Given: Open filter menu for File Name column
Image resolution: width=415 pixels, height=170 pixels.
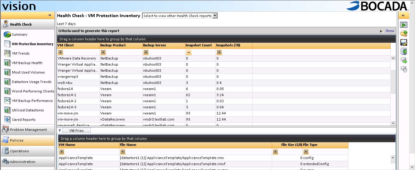Looking at the screenshot, I should 123,152.
